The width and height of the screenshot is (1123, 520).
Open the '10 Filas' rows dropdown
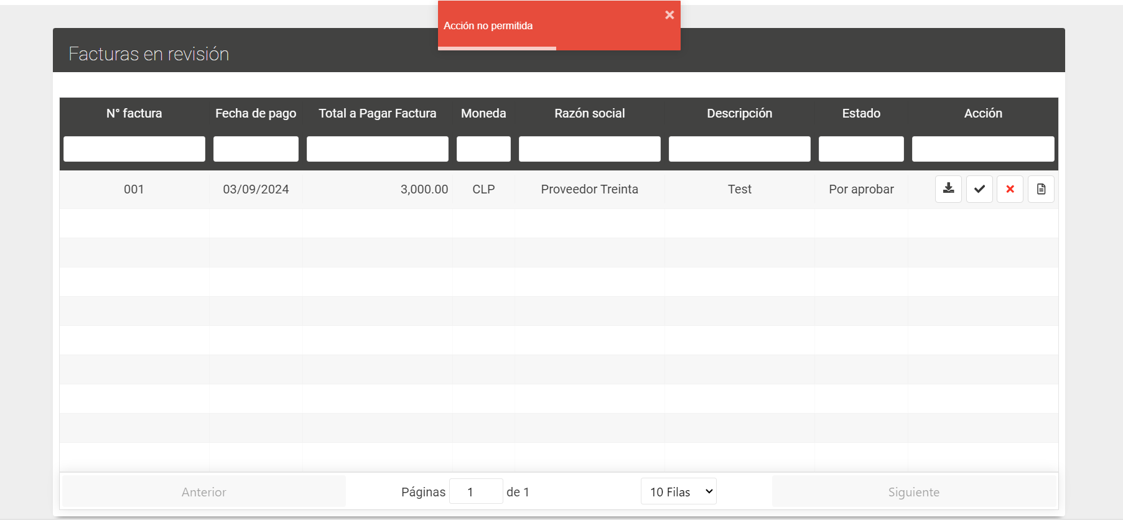point(679,491)
